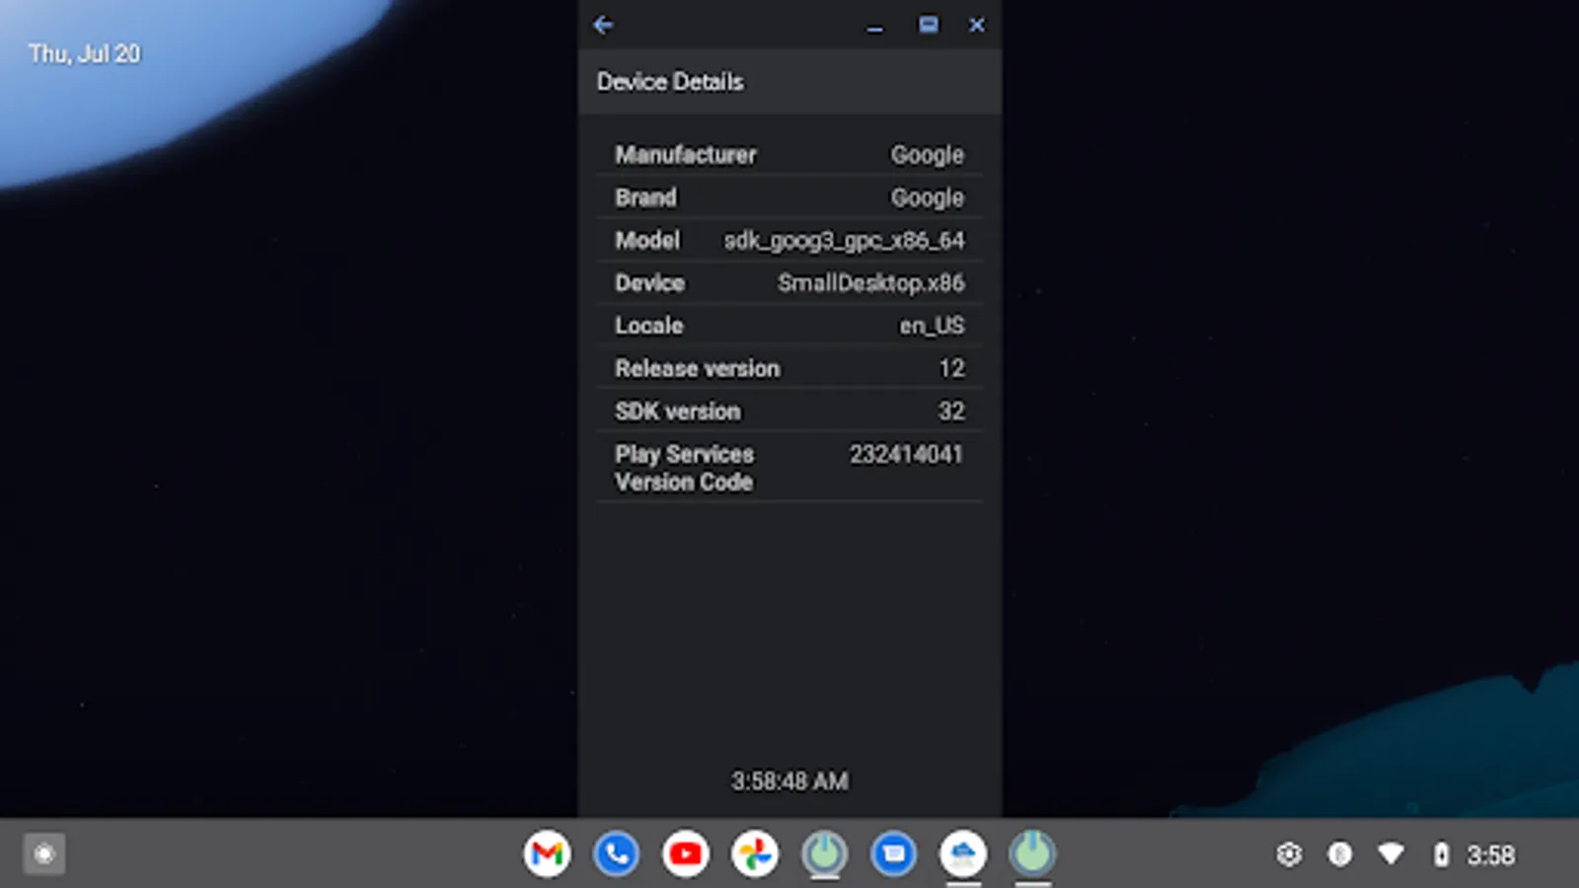Image resolution: width=1579 pixels, height=888 pixels.
Task: Select the Brand label
Action: 646,197
